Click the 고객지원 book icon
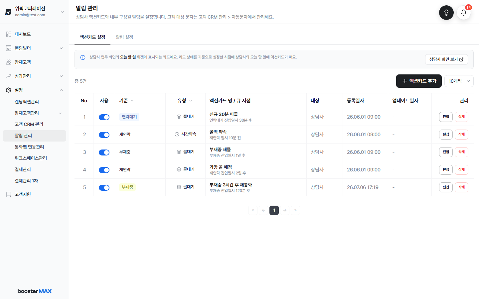Screen dimensions: 479x299 9,194
